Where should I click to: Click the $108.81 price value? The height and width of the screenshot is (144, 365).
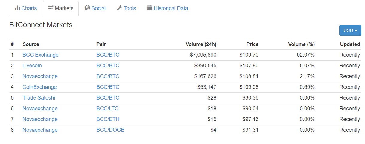tap(249, 76)
